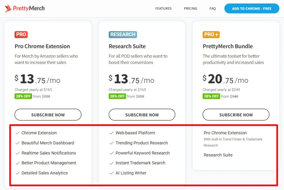Image resolution: width=284 pixels, height=190 pixels.
Task: Click the PrettyMerch bird logo
Action: point(8,8)
